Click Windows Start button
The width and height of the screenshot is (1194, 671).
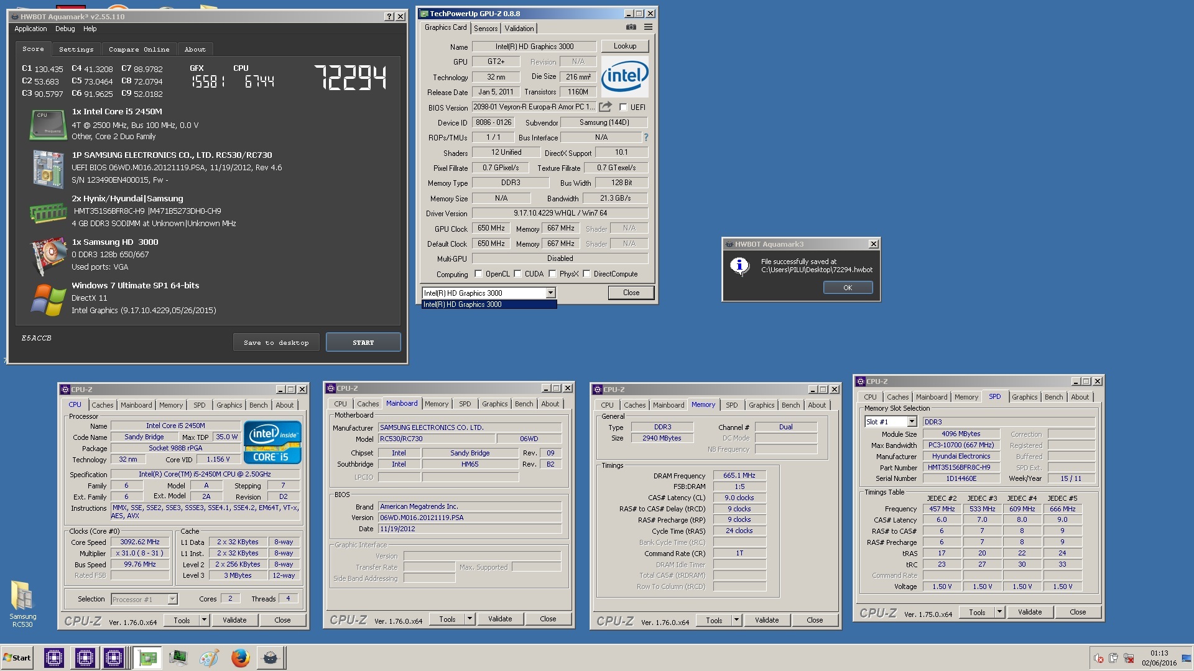point(17,658)
